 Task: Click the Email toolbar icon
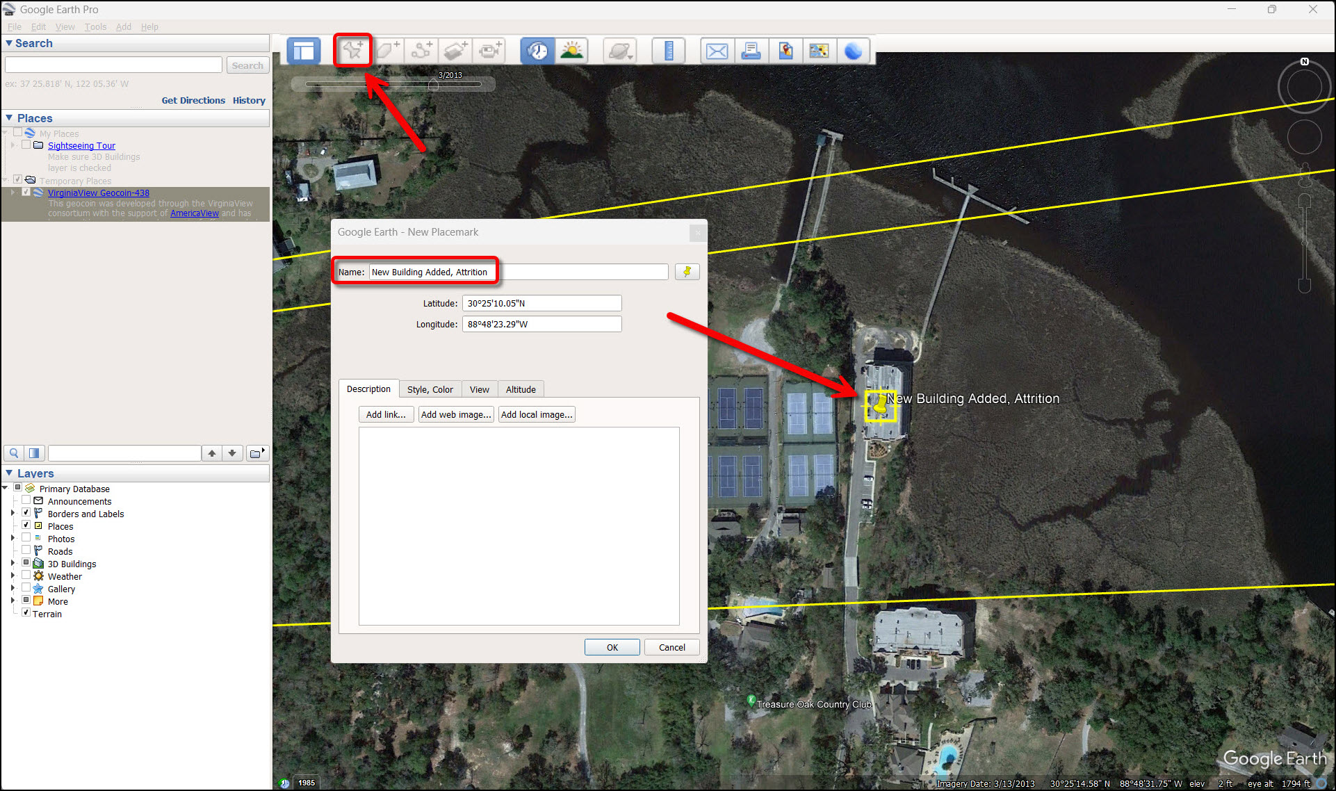pos(717,51)
